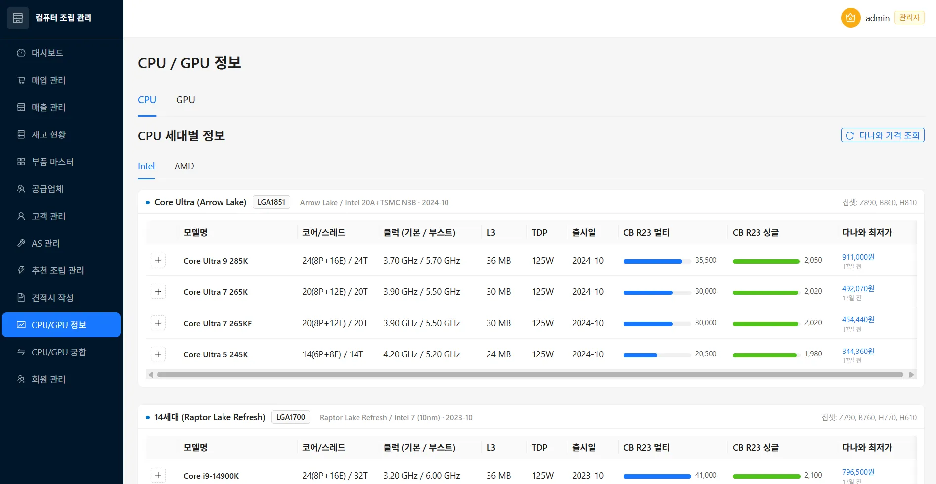This screenshot has width=936, height=484.
Task: Expand the Core Ultra 5 245K row
Action: (158, 354)
